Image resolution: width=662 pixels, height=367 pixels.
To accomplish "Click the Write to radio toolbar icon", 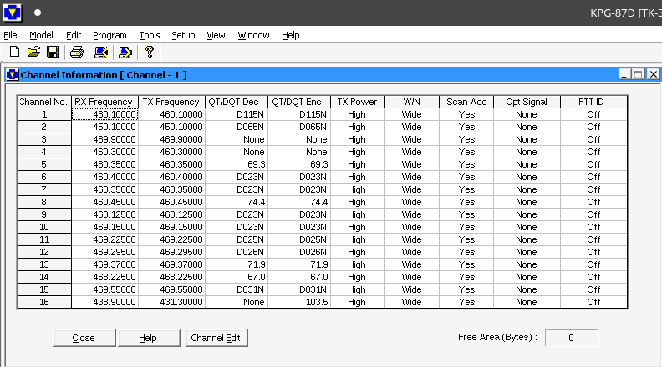I will click(x=125, y=53).
